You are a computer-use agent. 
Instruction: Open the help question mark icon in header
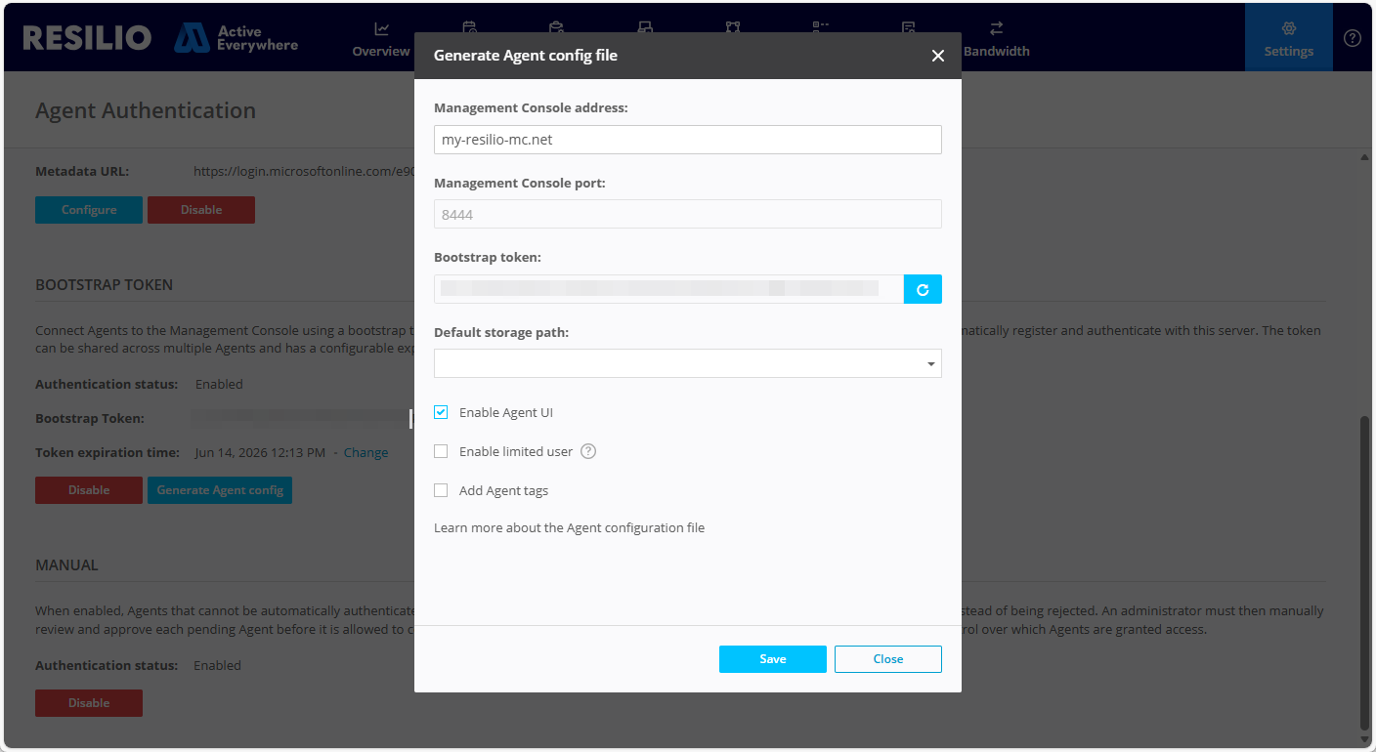coord(1352,38)
